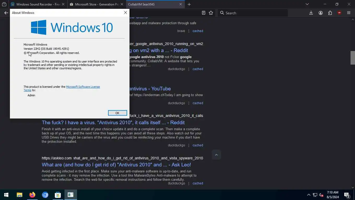Open Firefox from the taskbar

[32, 195]
